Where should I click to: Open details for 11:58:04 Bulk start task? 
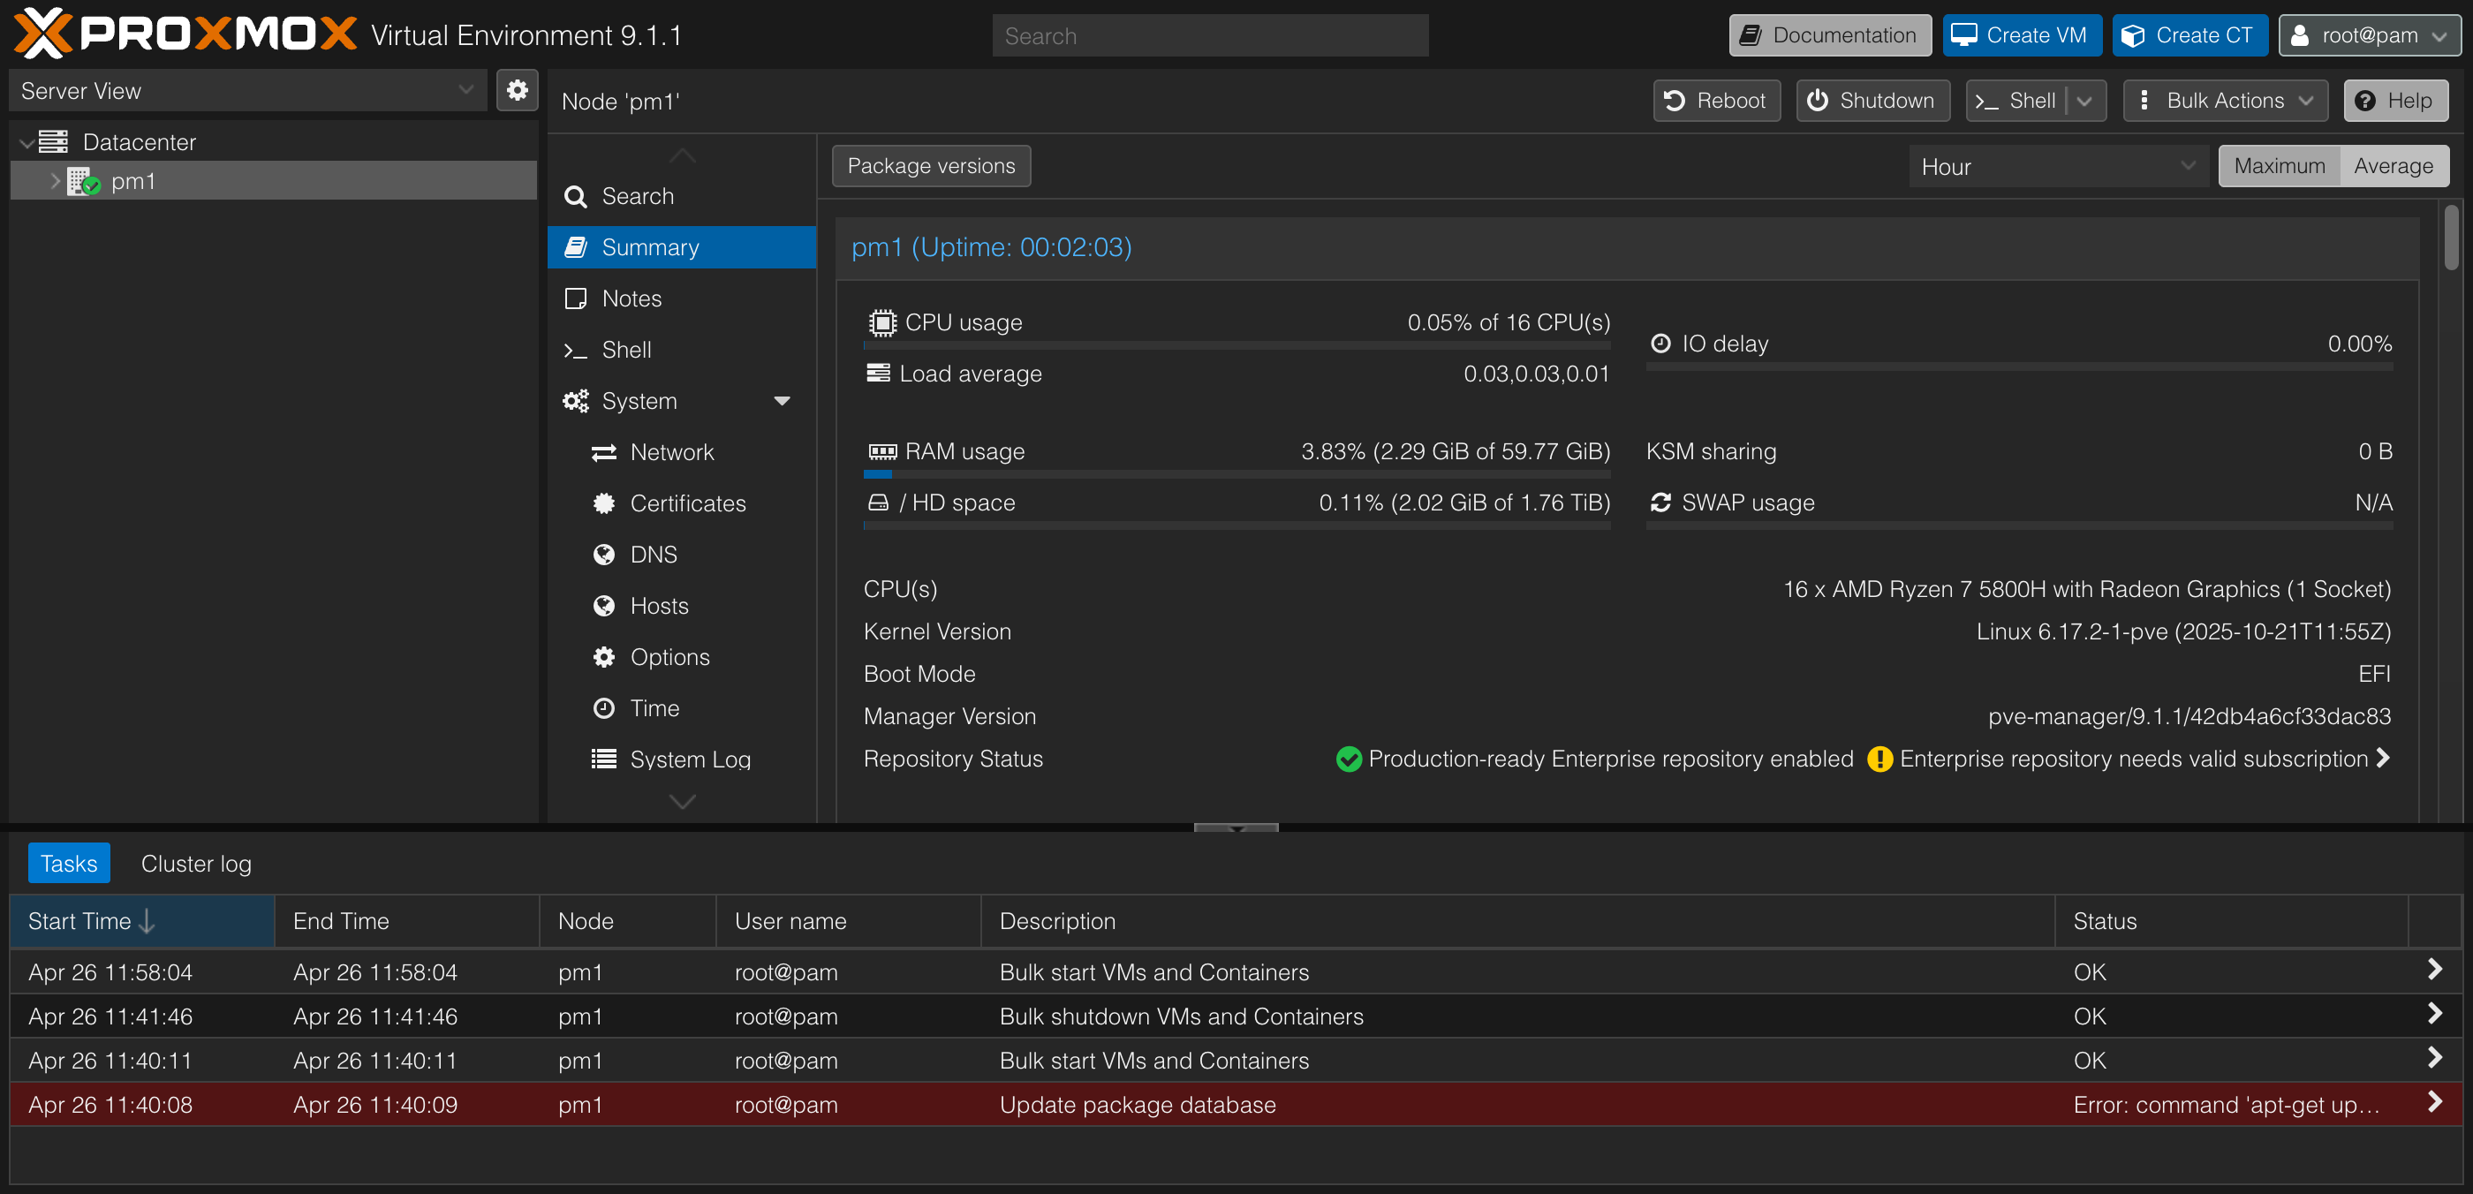(2435, 970)
